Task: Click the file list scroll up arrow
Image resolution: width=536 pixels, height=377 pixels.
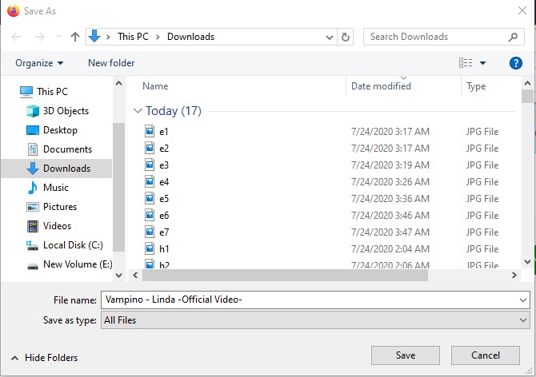Action: (x=527, y=83)
